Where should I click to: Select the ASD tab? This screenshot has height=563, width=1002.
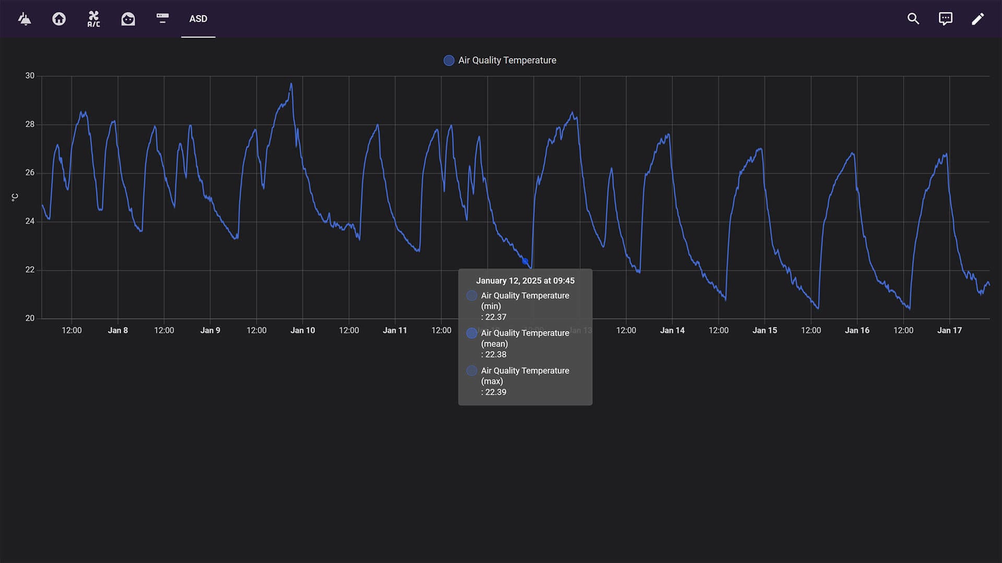tap(198, 19)
